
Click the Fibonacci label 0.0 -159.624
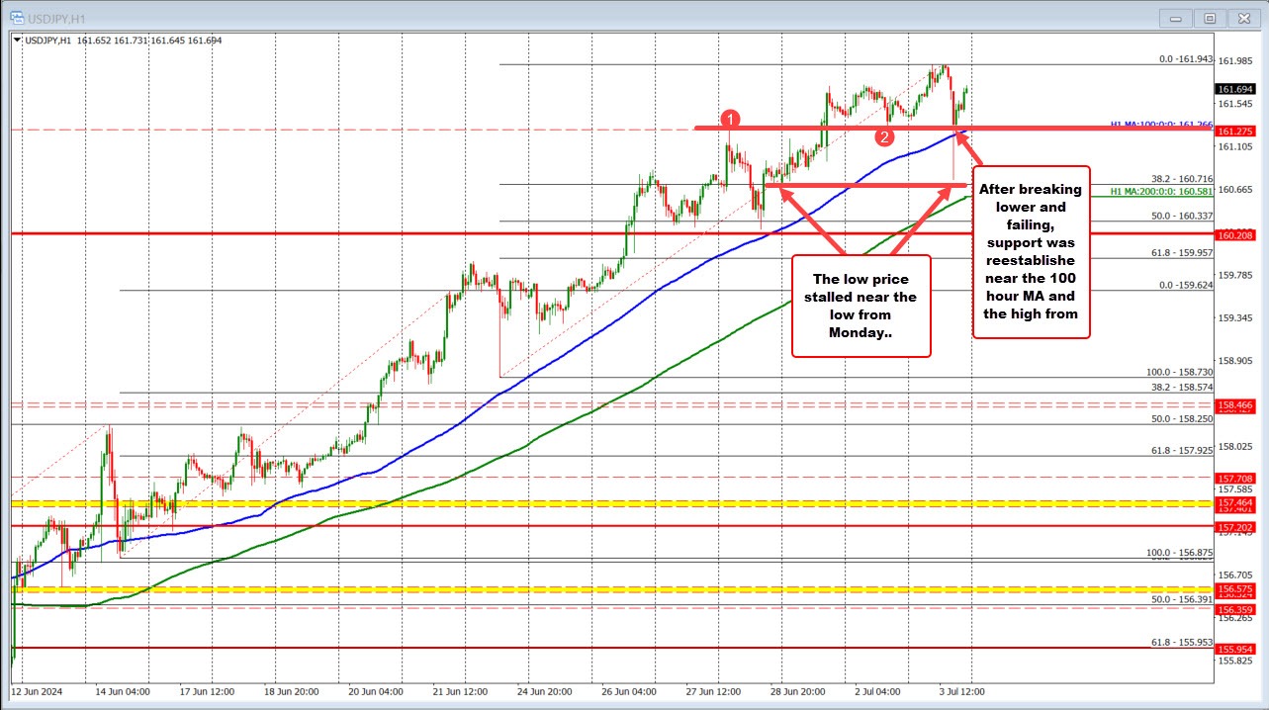click(1185, 285)
